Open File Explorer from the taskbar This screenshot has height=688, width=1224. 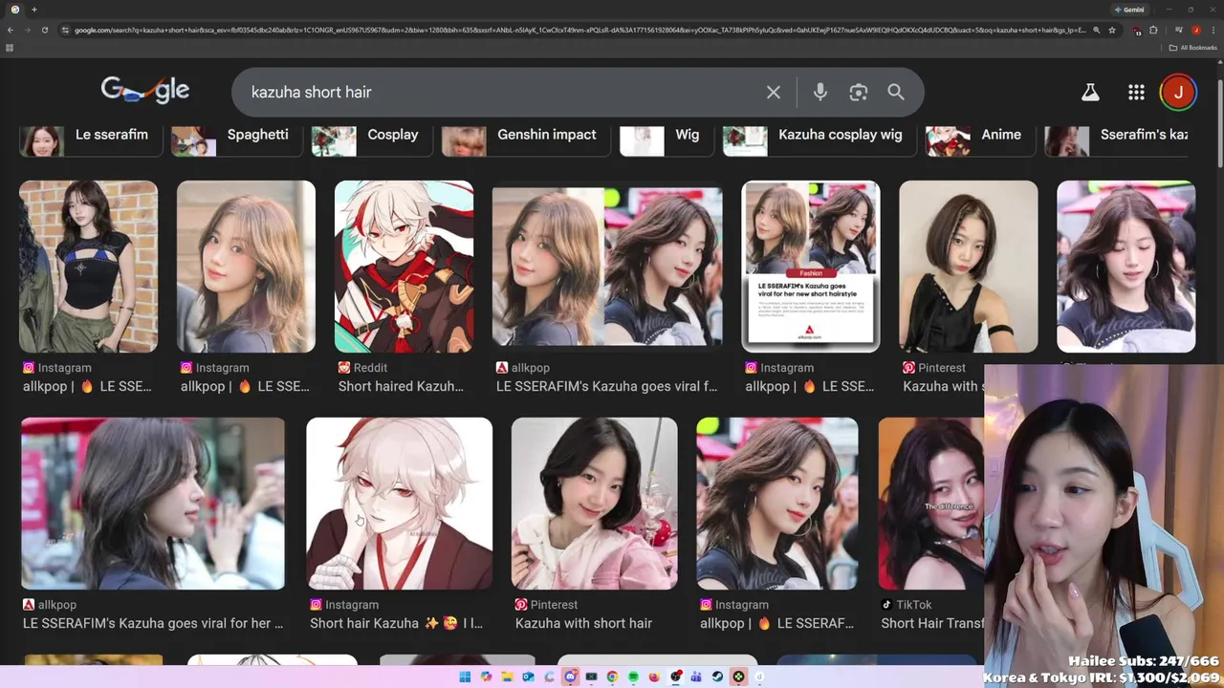(x=507, y=677)
